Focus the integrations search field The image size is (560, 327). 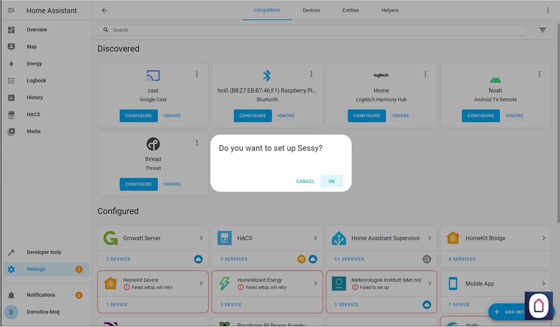pos(311,30)
